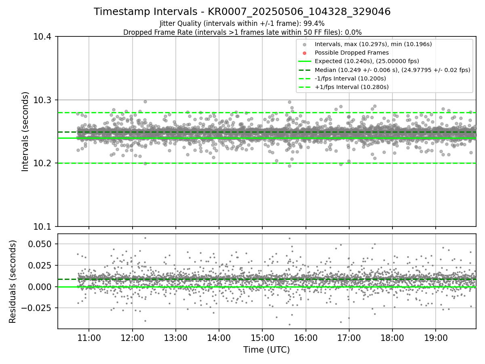Click the '10.2' y-axis tick label
The width and height of the screenshot is (485, 364).
(x=43, y=163)
